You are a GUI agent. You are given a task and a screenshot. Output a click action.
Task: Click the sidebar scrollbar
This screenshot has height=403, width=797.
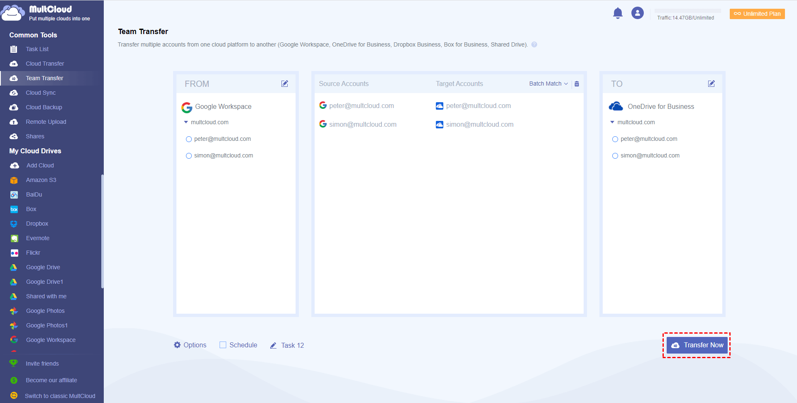pyautogui.click(x=102, y=231)
